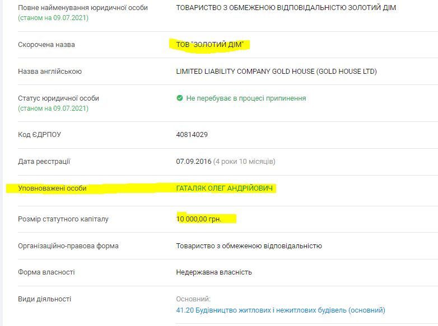Click the Дата реєстрації label

click(44, 162)
